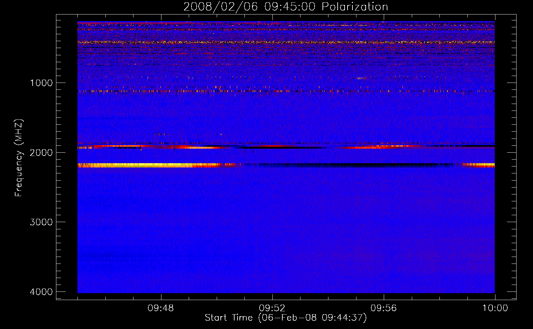The height and width of the screenshot is (329, 533).
Task: Click the plot title '2008/02/06 09:45:00 Polarization'
Action: (286, 7)
